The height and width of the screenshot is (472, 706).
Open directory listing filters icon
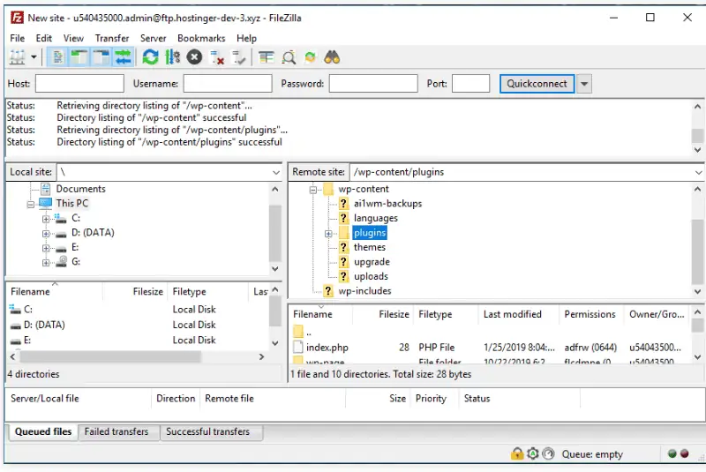click(x=267, y=57)
